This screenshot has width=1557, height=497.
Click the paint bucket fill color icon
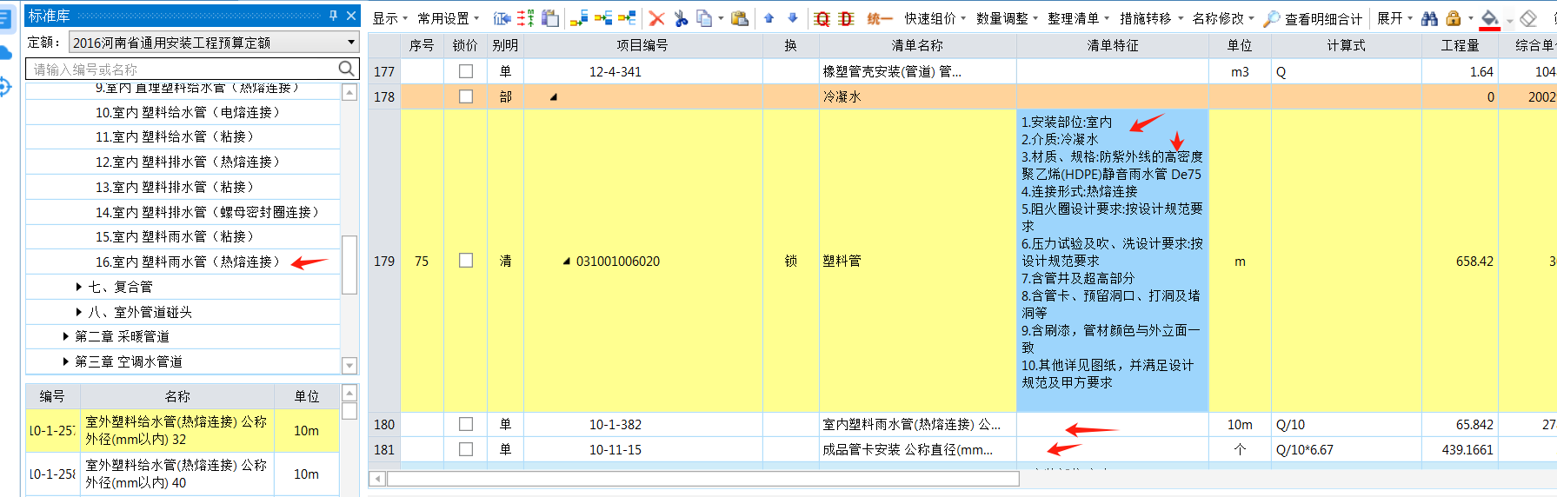point(1490,18)
